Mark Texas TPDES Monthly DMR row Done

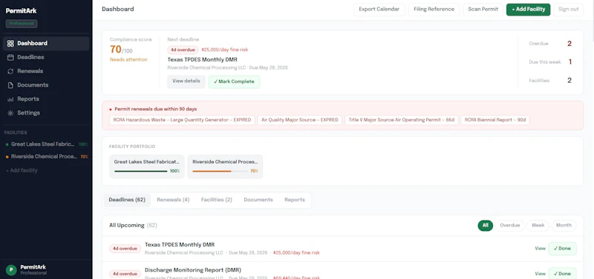coord(562,249)
